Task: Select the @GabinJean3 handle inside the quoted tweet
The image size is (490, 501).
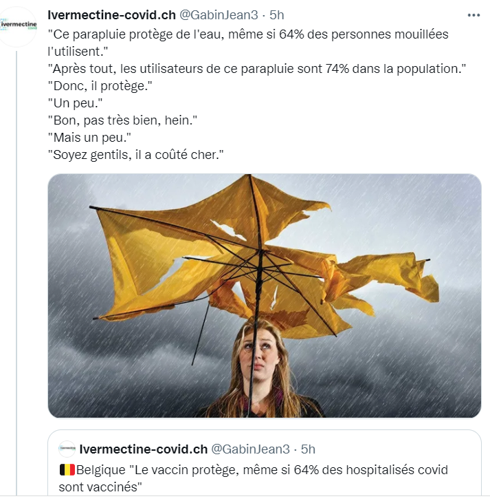Action: tap(250, 449)
